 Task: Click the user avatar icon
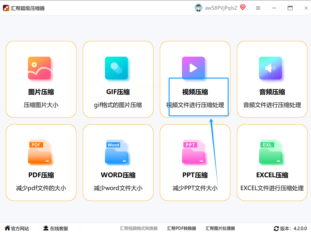click(198, 8)
